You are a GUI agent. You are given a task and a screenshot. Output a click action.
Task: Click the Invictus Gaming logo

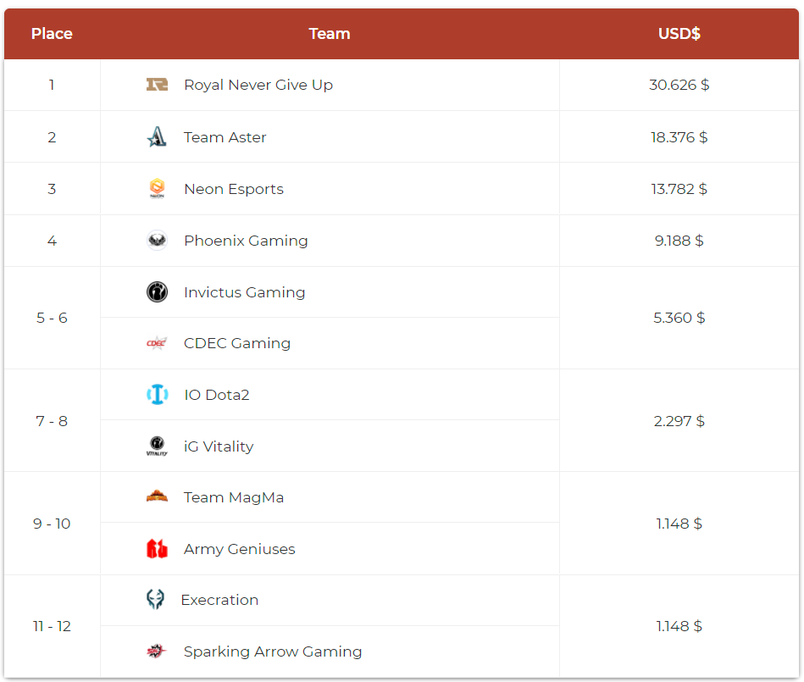(157, 292)
